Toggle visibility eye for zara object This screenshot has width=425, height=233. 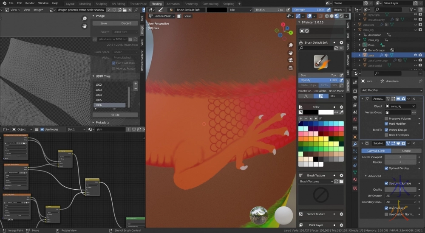point(415,55)
